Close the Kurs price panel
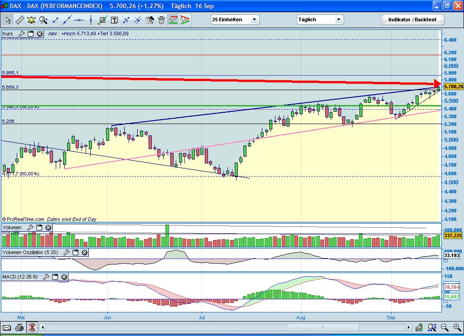 tap(40, 34)
